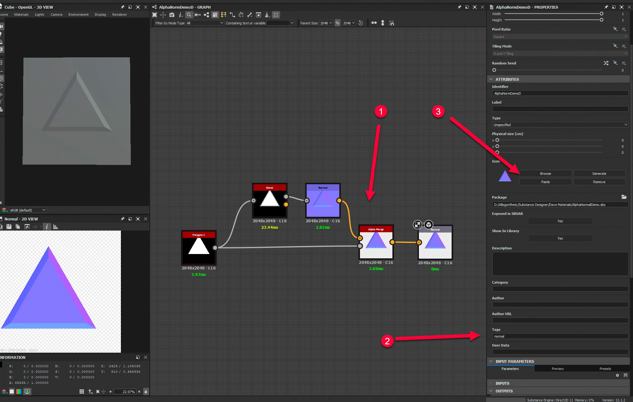Click the broom clean graph icon
633x402 pixels.
[x=267, y=15]
